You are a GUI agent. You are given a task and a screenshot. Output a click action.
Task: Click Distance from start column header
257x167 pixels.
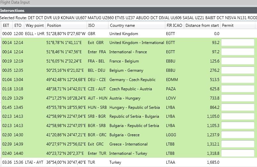(x=202, y=25)
